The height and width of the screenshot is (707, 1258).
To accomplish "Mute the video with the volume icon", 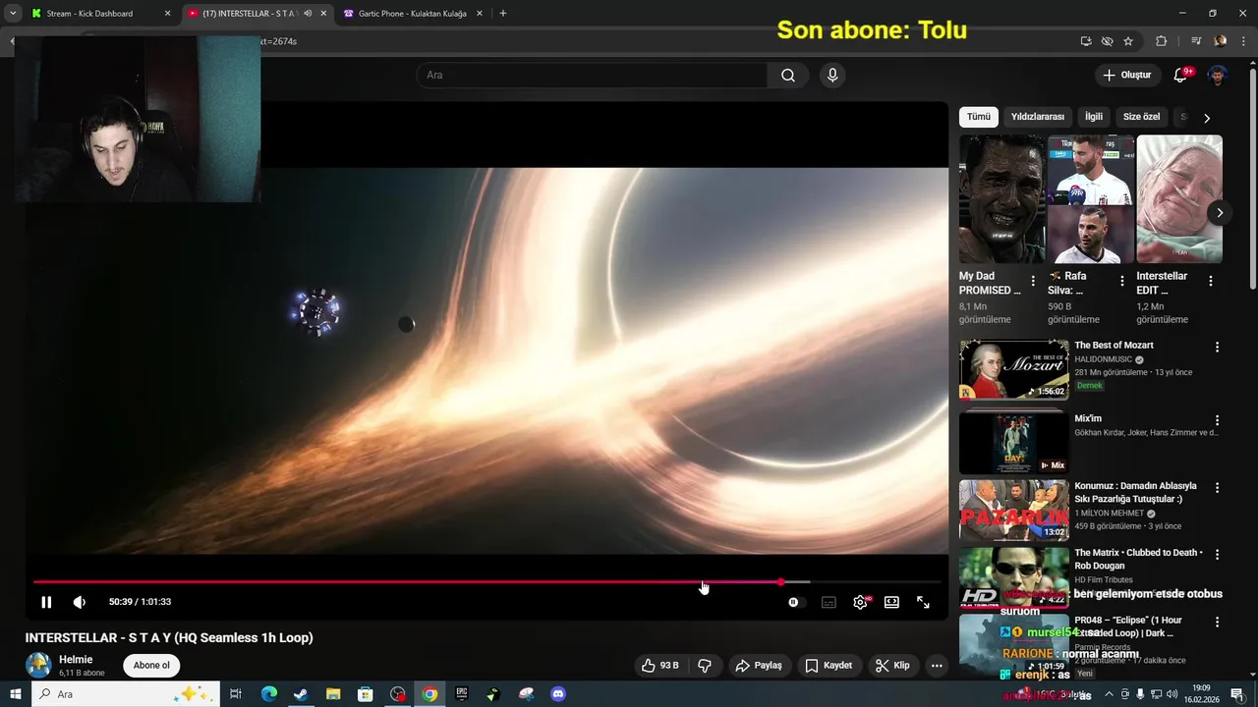I will point(80,602).
